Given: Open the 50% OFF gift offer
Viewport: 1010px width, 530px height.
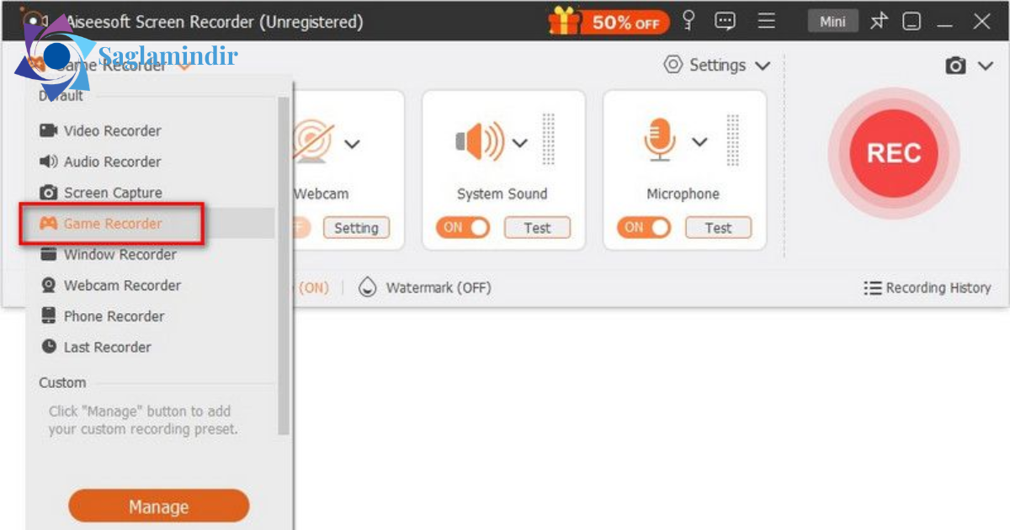Looking at the screenshot, I should coord(609,21).
